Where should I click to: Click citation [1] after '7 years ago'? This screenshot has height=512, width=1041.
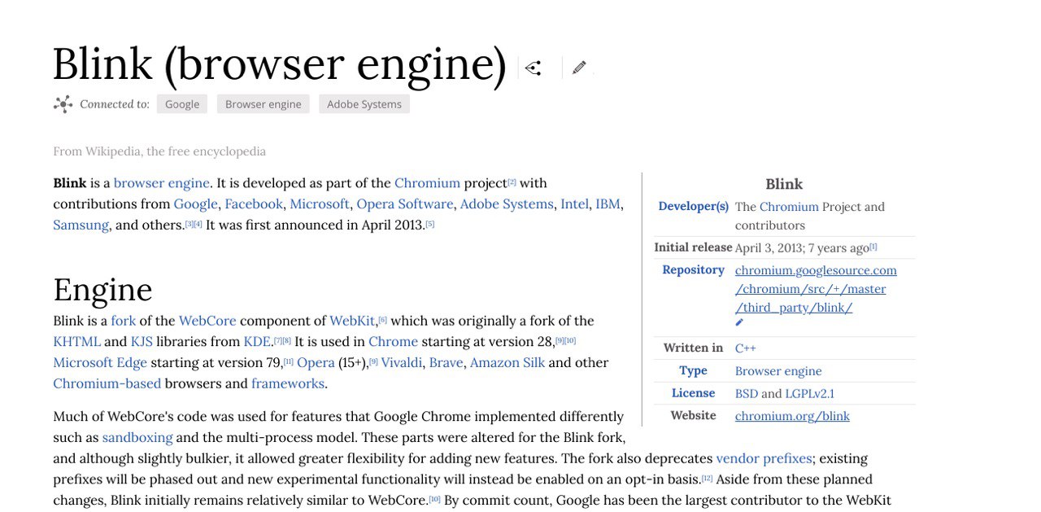tap(873, 247)
